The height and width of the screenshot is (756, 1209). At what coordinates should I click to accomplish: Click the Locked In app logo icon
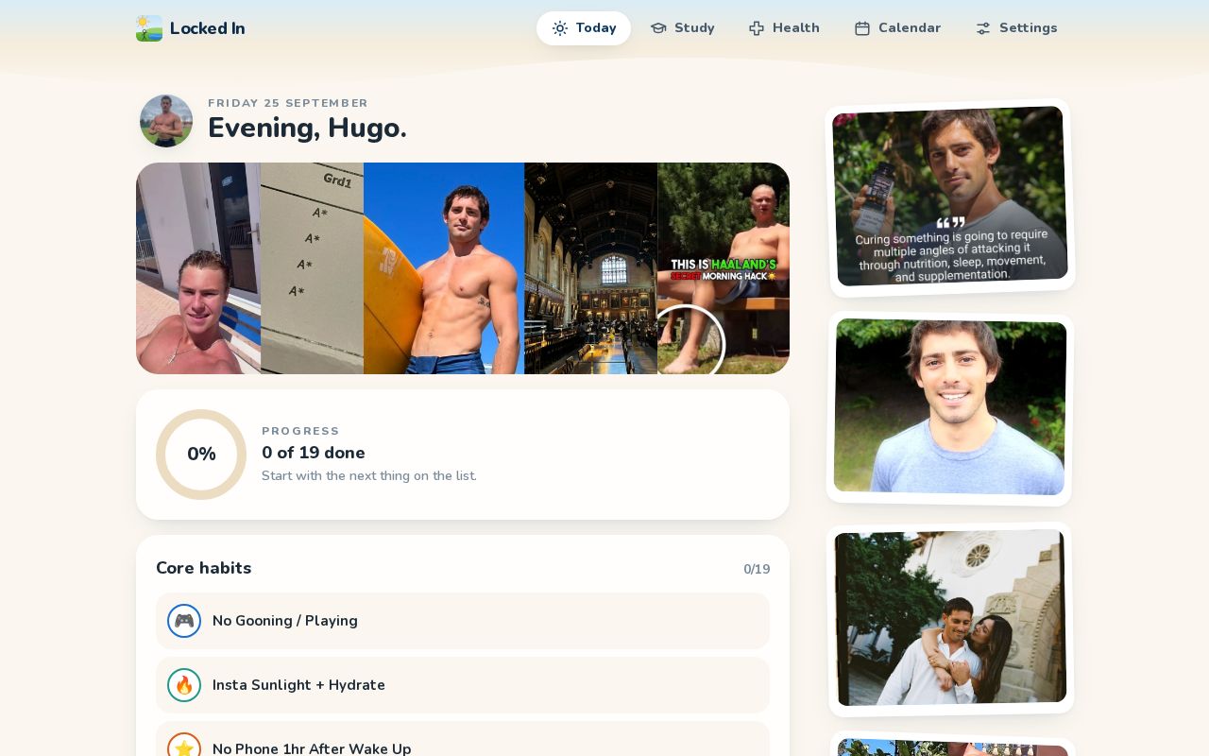coord(149,28)
